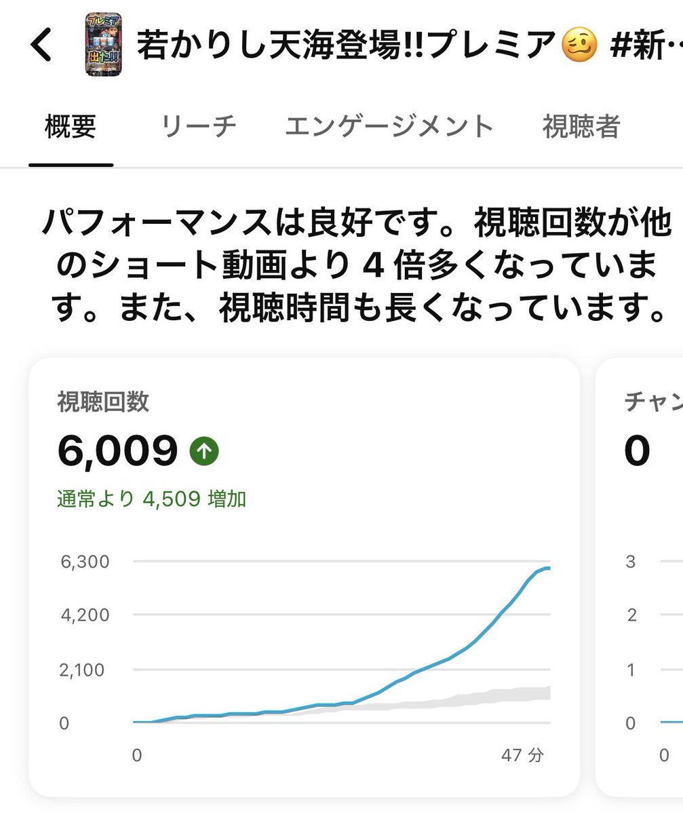
Task: Tap the 0 start label of views chart
Action: pyautogui.click(x=136, y=755)
